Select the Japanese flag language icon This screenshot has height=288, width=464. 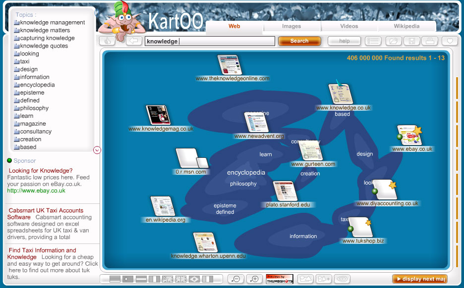(128, 279)
